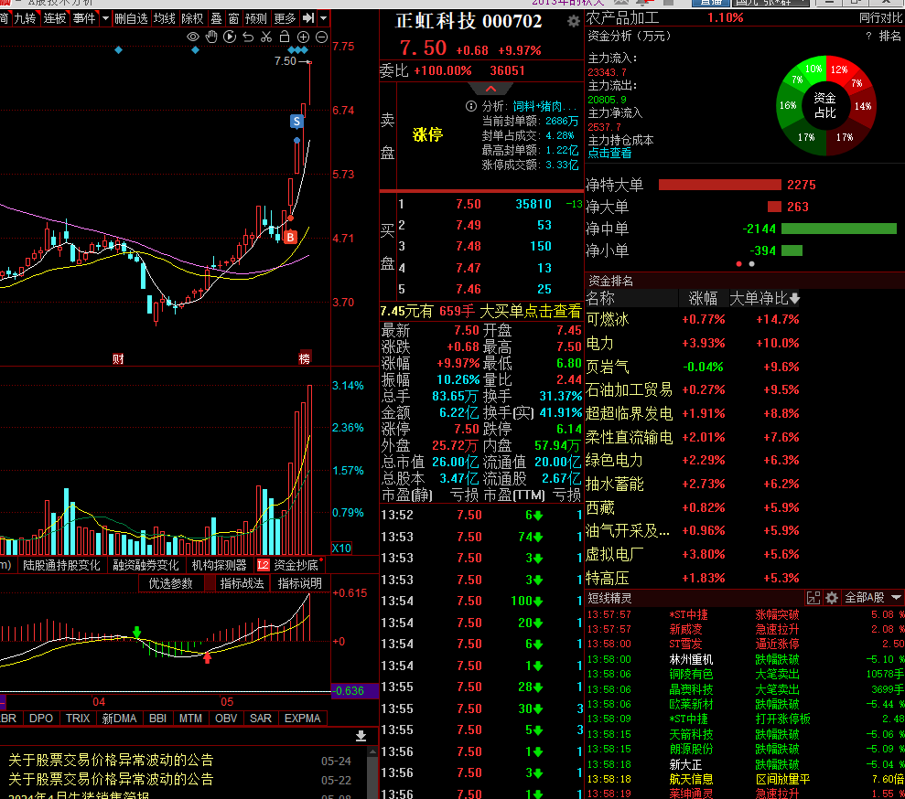Open the dropdown arrow at the toolbar's right end

[324, 18]
